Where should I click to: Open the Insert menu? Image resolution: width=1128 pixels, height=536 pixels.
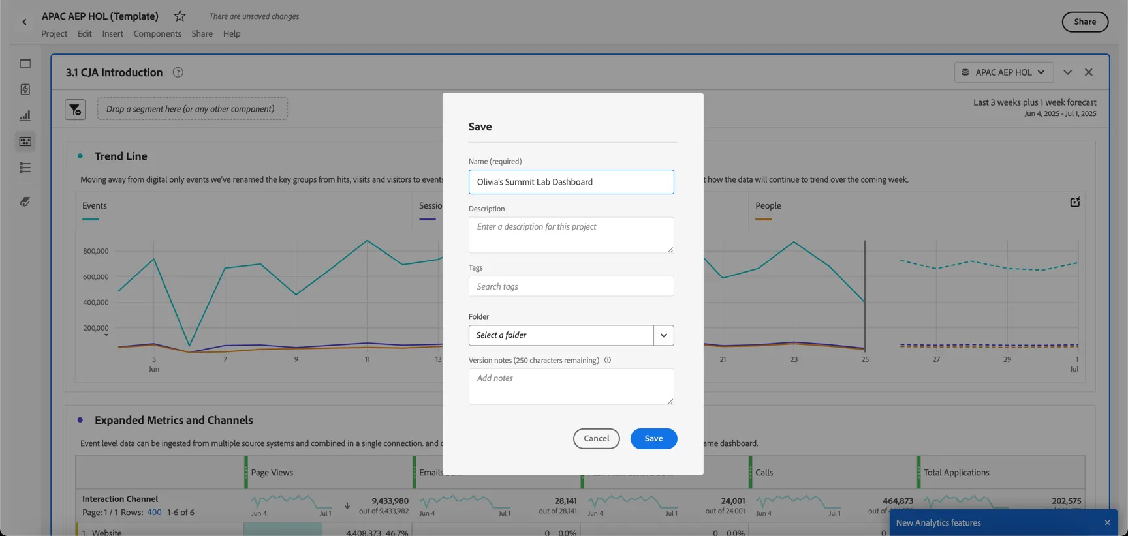point(112,34)
